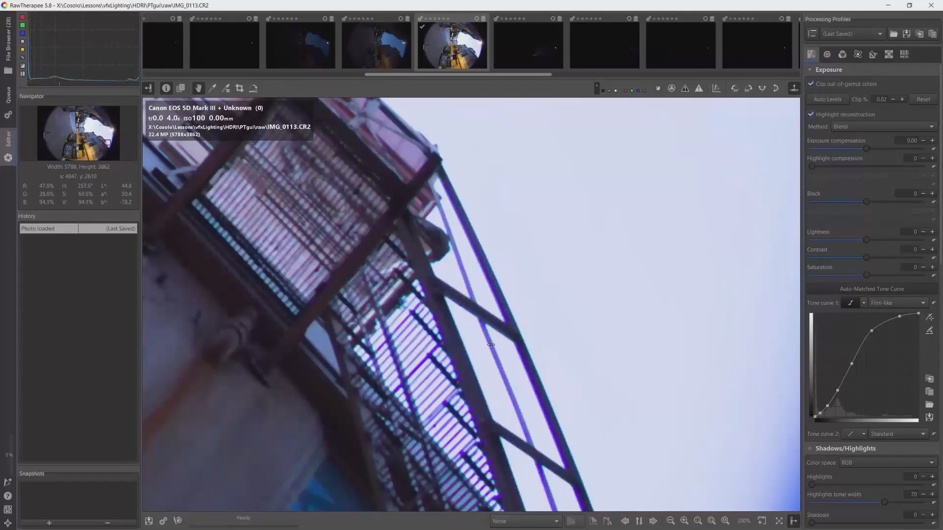This screenshot has height=530, width=943.
Task: Toggle Clip out-of-gamut colors checkbox
Action: (811, 84)
